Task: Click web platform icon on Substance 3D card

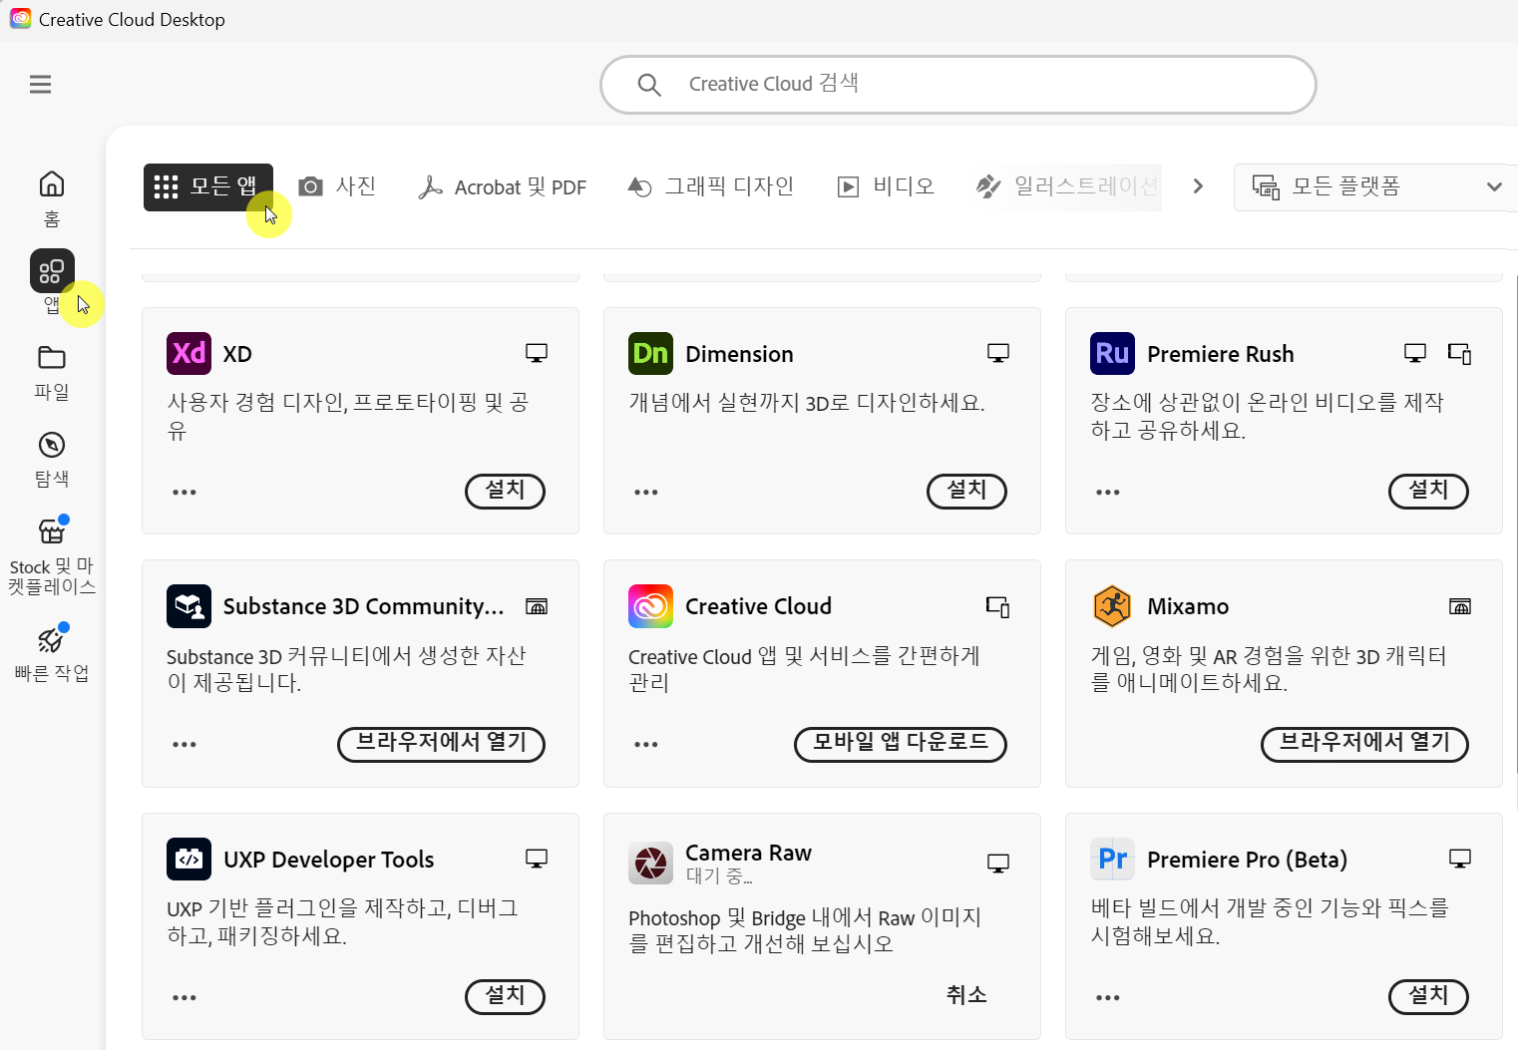Action: pos(537,606)
